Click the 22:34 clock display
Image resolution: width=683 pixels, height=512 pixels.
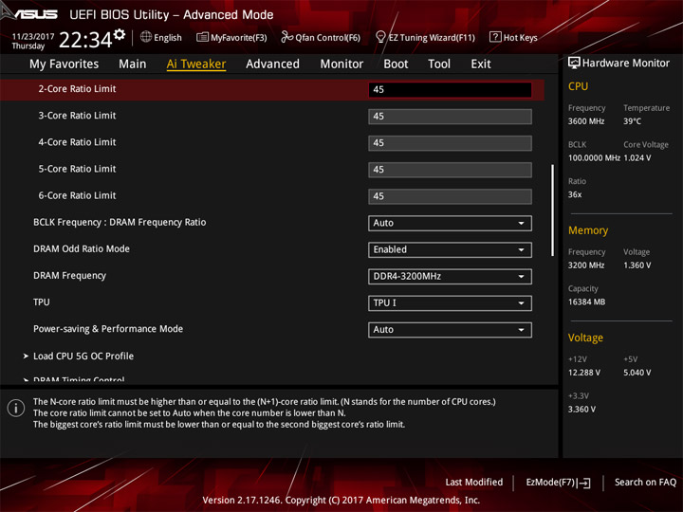point(85,40)
